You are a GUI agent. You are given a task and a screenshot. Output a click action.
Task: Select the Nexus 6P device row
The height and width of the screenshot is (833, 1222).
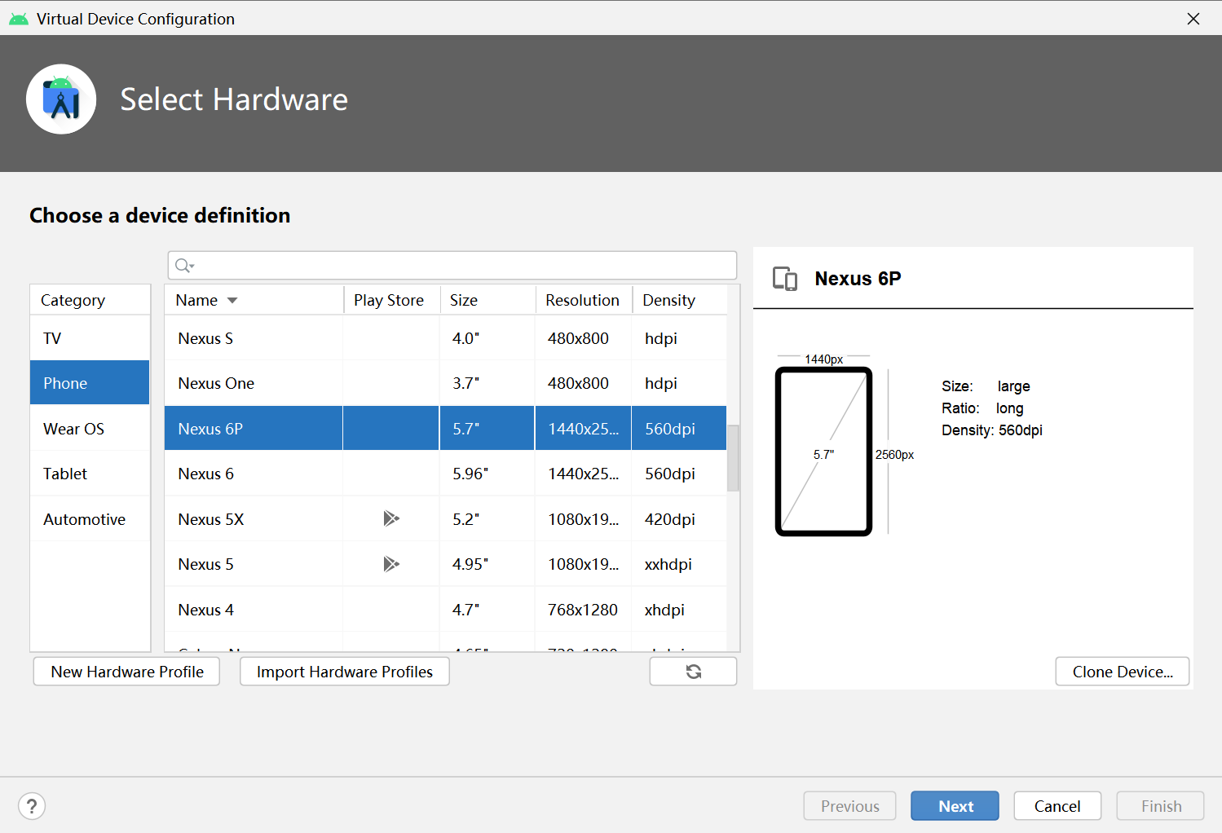tap(445, 429)
